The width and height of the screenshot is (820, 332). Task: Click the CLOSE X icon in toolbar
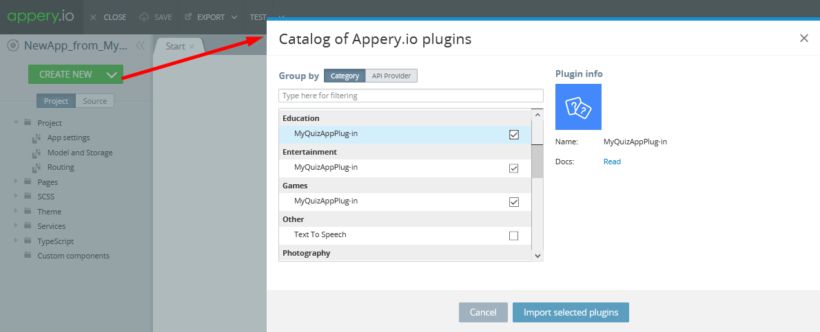click(x=93, y=17)
